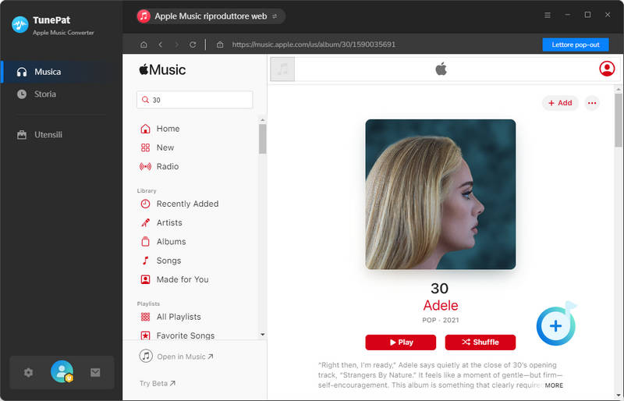Viewport: 624px width, 401px height.
Task: Reload the web player page
Action: [193, 44]
